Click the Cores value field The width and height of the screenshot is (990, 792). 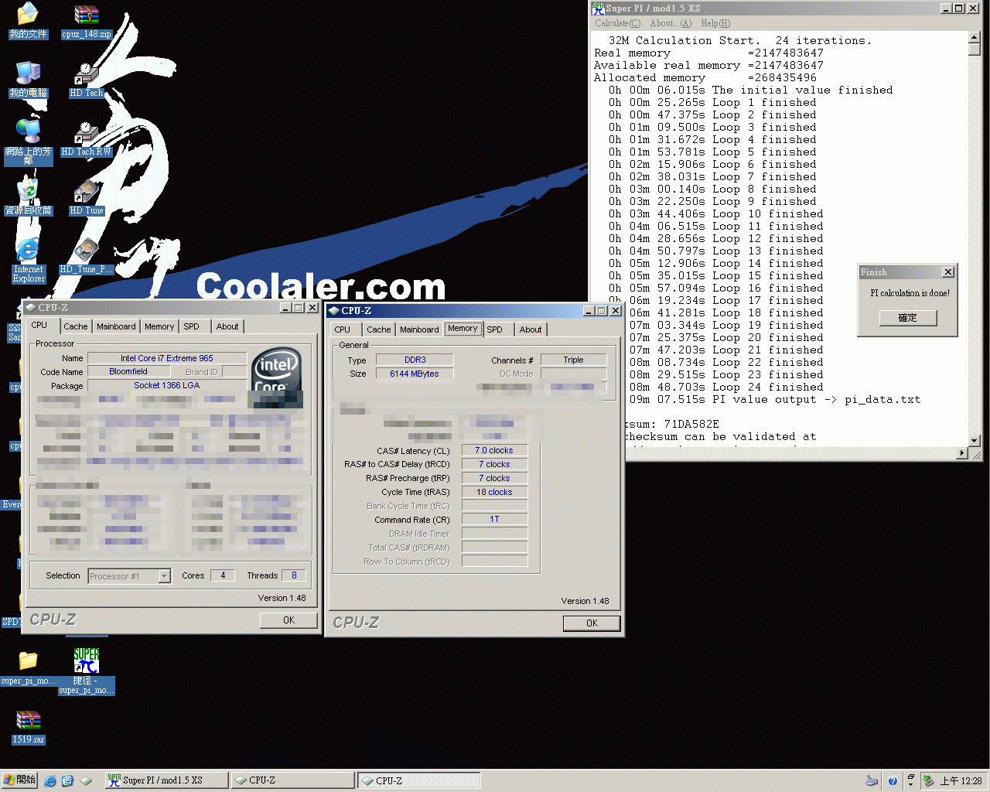223,575
